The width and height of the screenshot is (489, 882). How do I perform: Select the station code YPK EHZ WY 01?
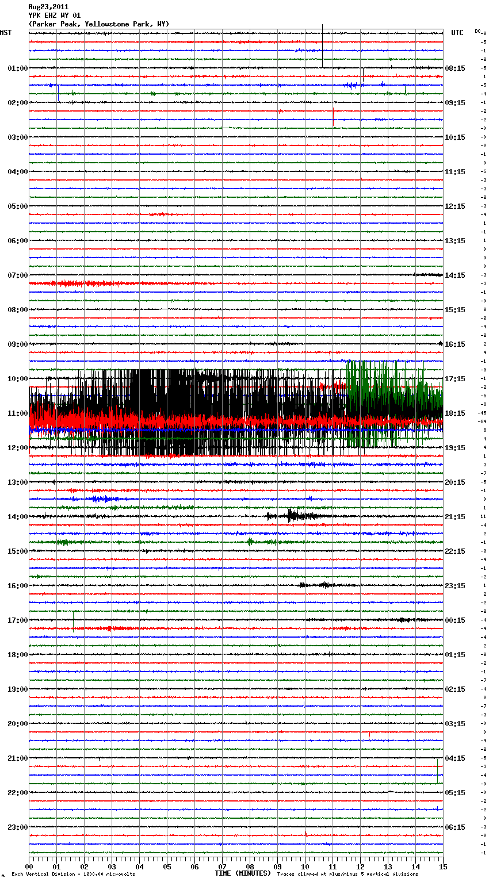[55, 16]
